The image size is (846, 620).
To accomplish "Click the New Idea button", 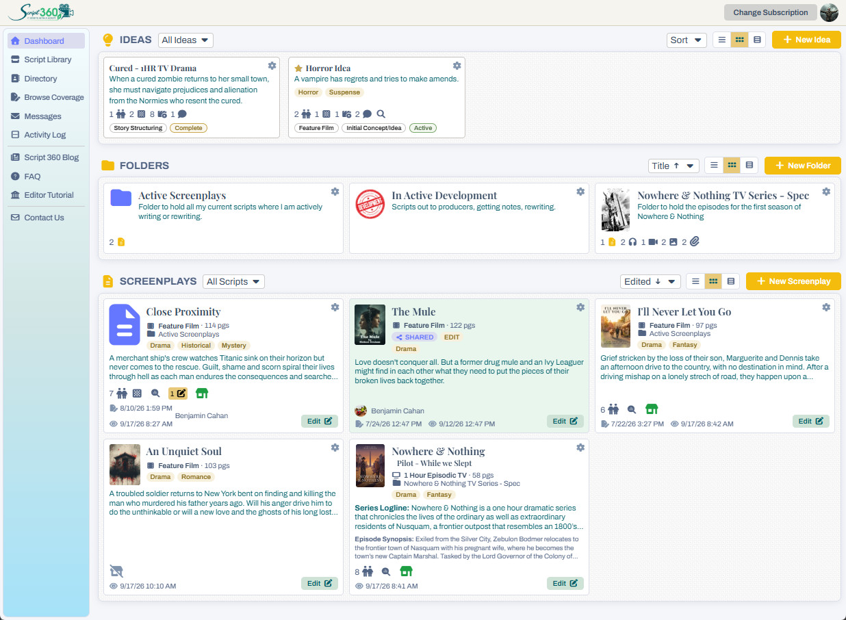I will (x=806, y=40).
